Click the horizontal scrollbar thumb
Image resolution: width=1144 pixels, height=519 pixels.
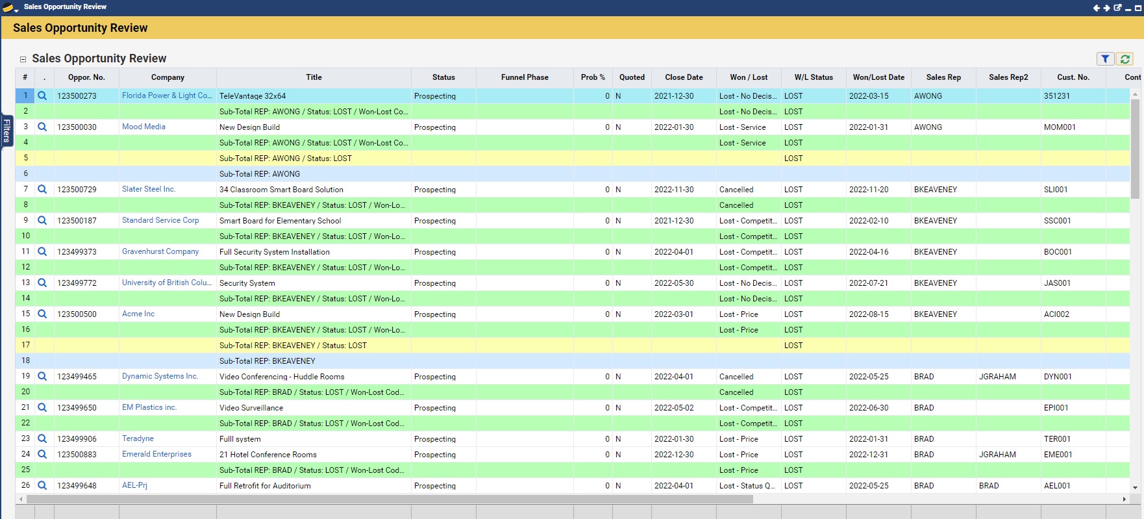pos(390,500)
